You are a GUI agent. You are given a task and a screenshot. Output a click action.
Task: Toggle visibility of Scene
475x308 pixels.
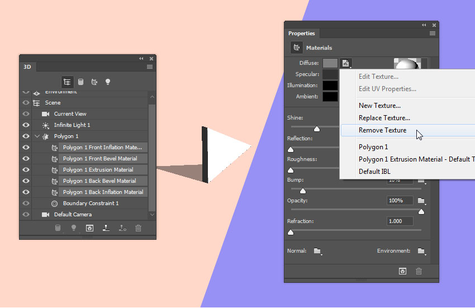tap(26, 103)
